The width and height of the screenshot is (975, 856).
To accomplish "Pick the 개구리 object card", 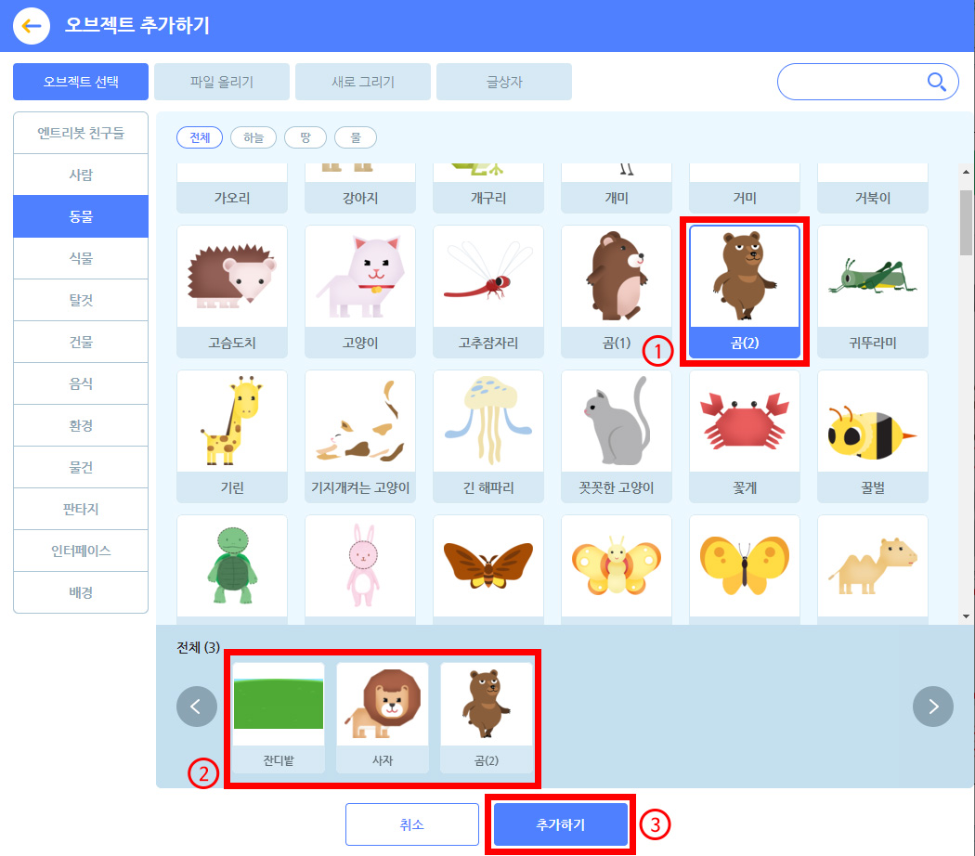I will click(488, 189).
